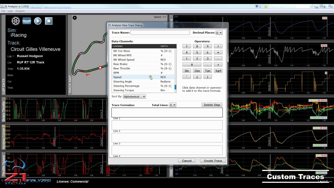Click the Trace Name input field
This screenshot has width=334, height=188.
click(x=160, y=33)
